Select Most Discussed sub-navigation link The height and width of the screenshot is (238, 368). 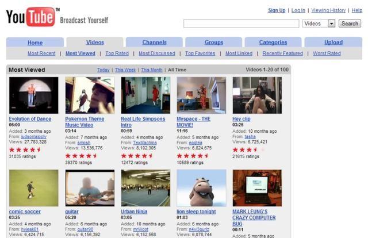[157, 53]
